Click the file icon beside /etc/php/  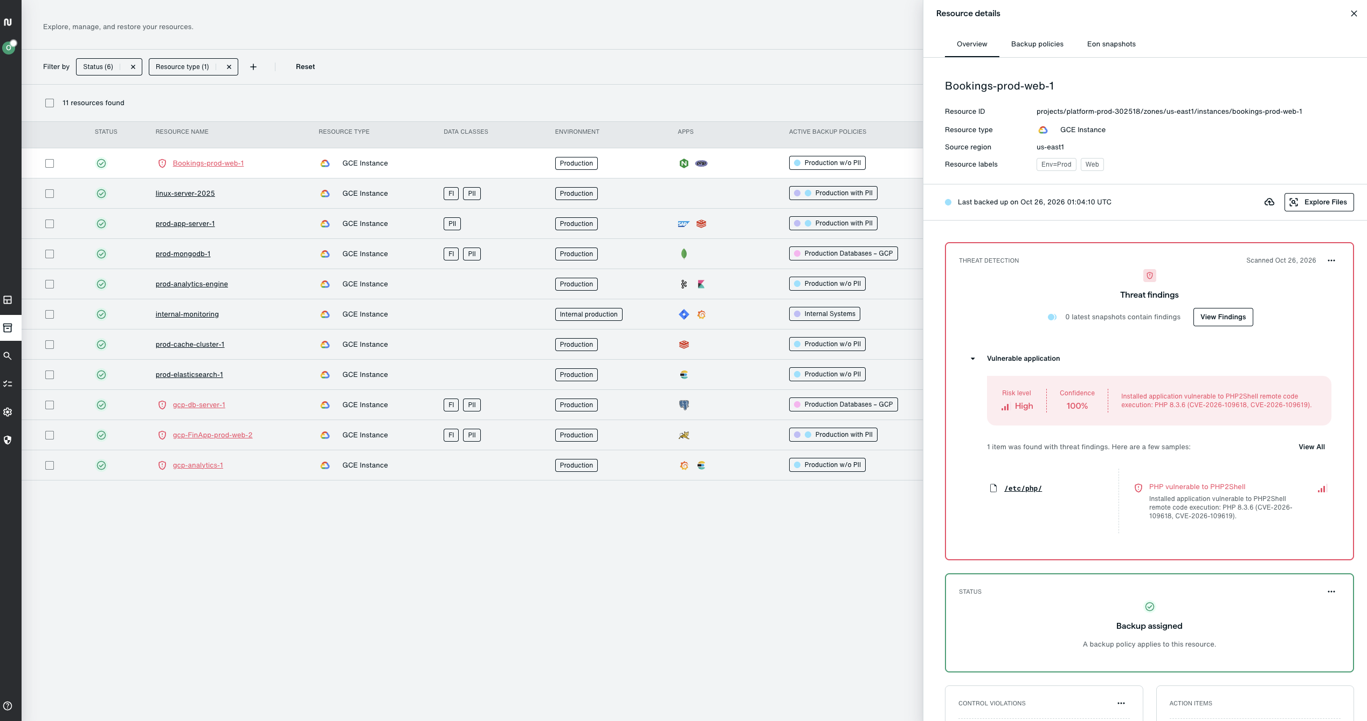[x=993, y=488]
